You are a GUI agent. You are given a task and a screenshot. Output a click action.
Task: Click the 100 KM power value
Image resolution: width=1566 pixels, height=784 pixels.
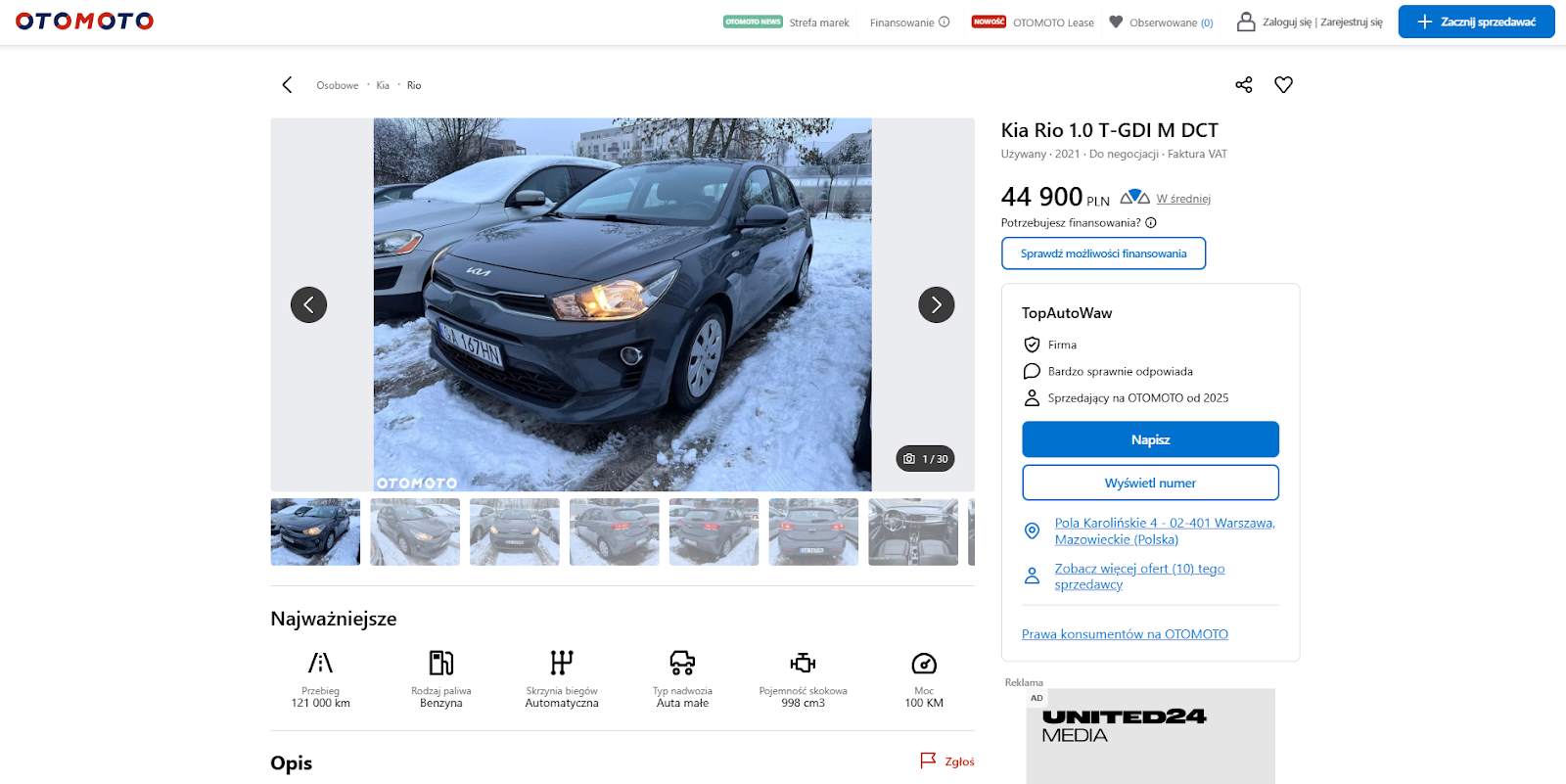click(x=924, y=703)
